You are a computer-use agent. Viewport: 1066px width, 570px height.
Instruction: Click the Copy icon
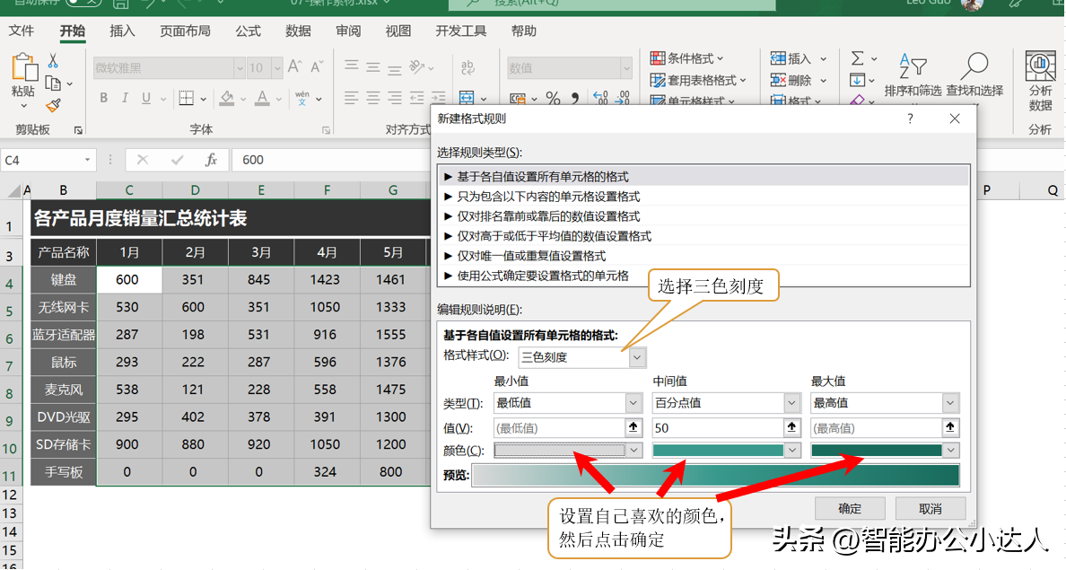53,83
